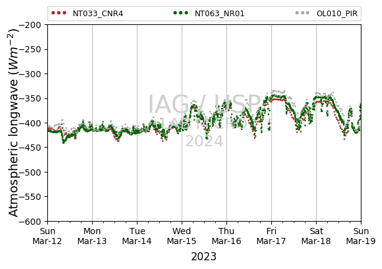The image size is (382, 269).
Task: Click the Wed Mar-15 x-axis label
Action: point(182,236)
